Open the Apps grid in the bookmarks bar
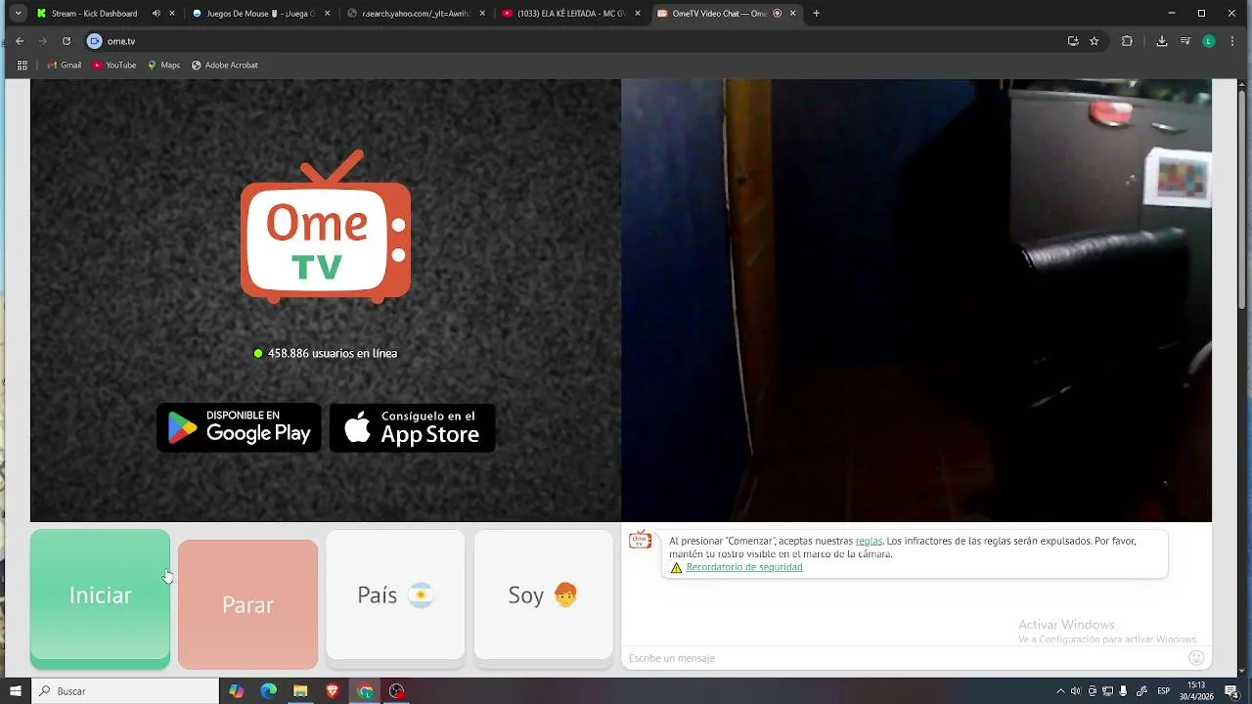Viewport: 1252px width, 704px height. click(x=22, y=66)
